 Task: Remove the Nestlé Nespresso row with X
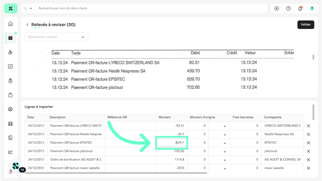pos(308,134)
